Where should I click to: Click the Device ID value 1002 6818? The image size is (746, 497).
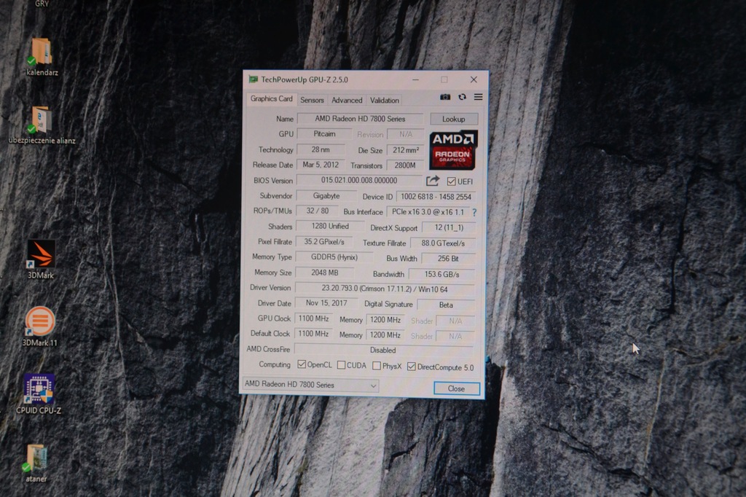436,197
